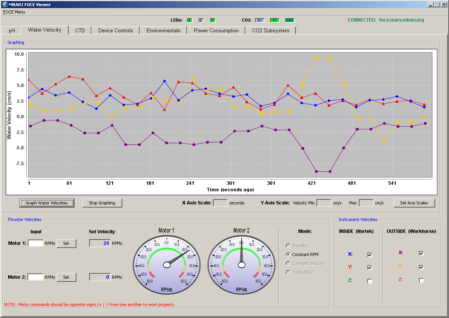Image resolution: width=449 pixels, height=318 pixels.
Task: Enable the Inside Nortek Z checkbox
Action: pos(370,281)
